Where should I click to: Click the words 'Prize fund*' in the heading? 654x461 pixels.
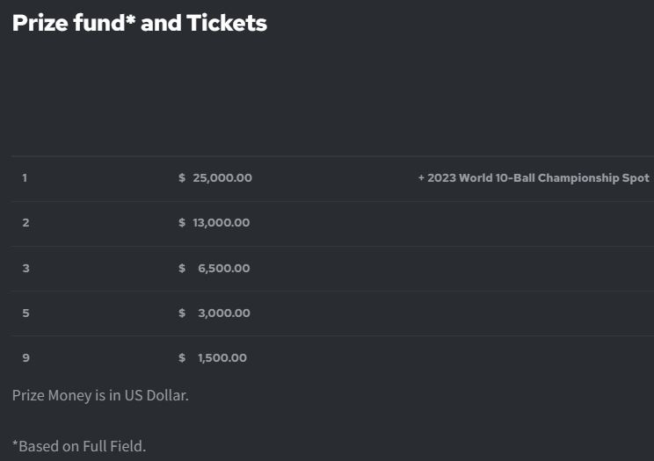coord(72,23)
